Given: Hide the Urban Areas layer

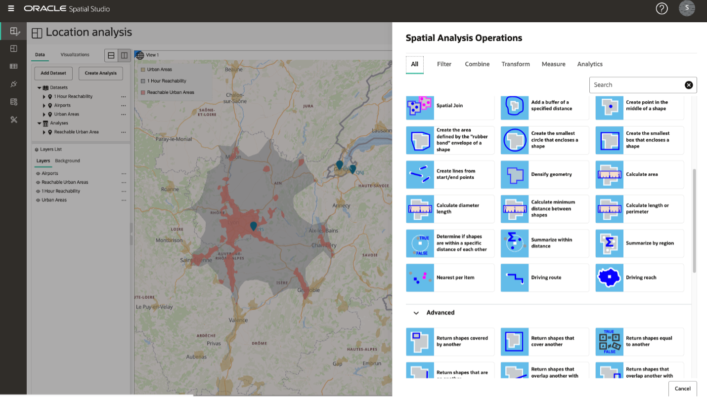Looking at the screenshot, I should [38, 199].
